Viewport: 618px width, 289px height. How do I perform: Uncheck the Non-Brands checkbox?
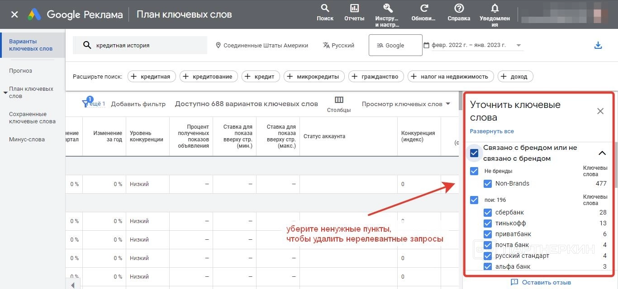click(488, 184)
